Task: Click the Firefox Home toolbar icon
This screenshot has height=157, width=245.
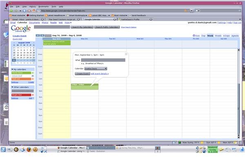Action: pos(34,11)
